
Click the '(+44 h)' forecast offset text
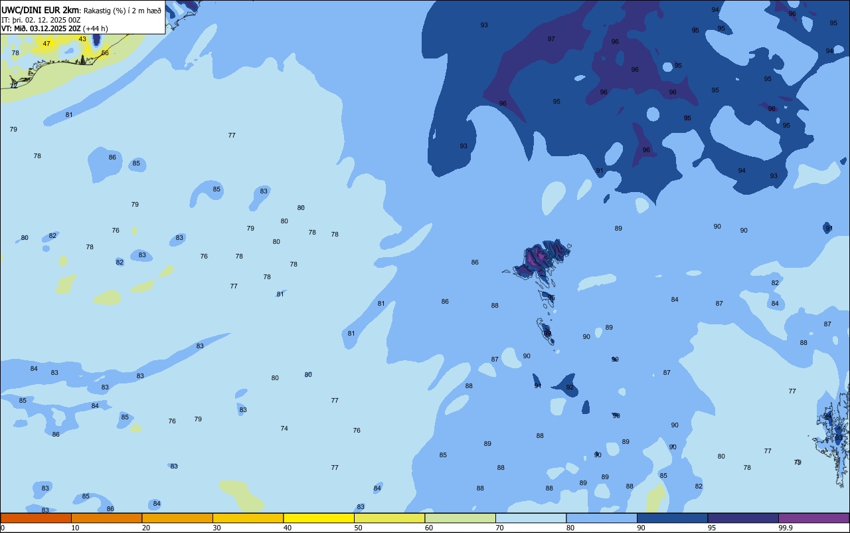[96, 29]
